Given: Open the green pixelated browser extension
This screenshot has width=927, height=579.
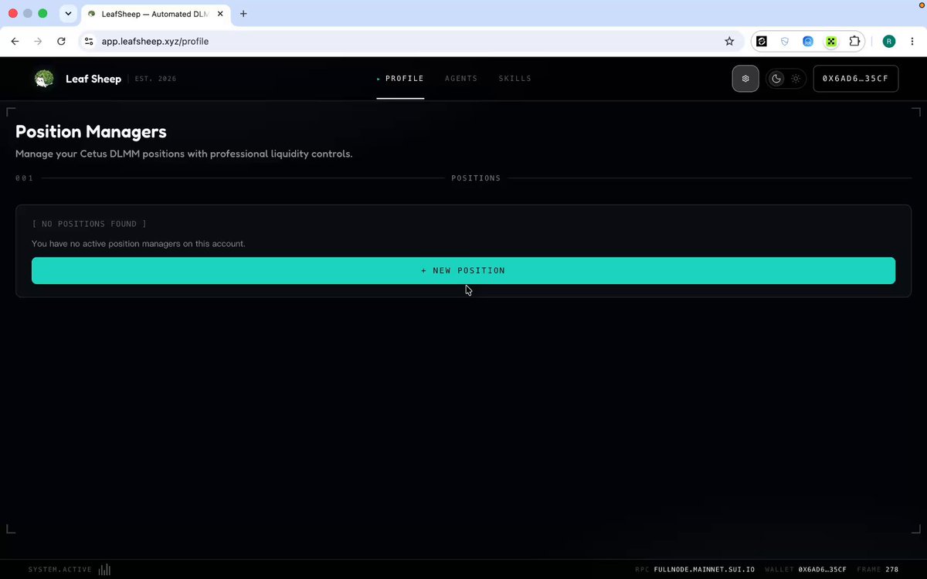Looking at the screenshot, I should click(831, 42).
